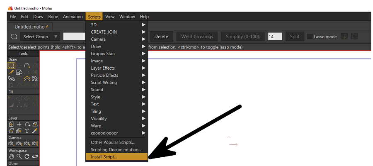Open the Animation menu
Image resolution: width=373 pixels, height=166 pixels.
tap(73, 17)
